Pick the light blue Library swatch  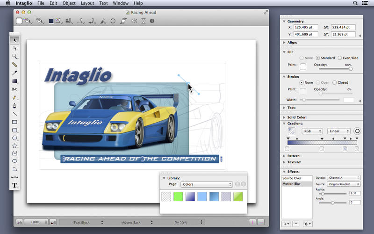click(x=202, y=197)
